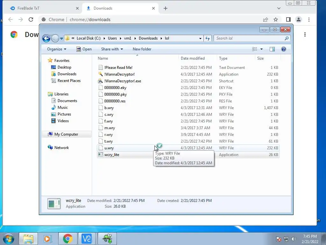Select file 00000000.eky
Screen dimensions: 326x245
tap(188, 88)
